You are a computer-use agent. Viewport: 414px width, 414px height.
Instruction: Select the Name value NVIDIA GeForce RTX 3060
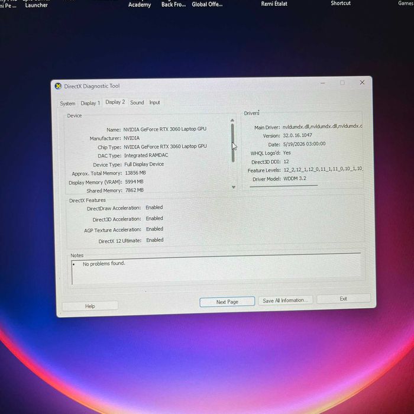[165, 129]
